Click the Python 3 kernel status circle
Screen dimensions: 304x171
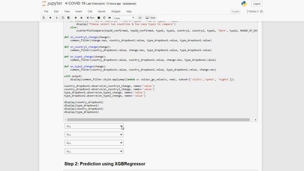[261, 11]
